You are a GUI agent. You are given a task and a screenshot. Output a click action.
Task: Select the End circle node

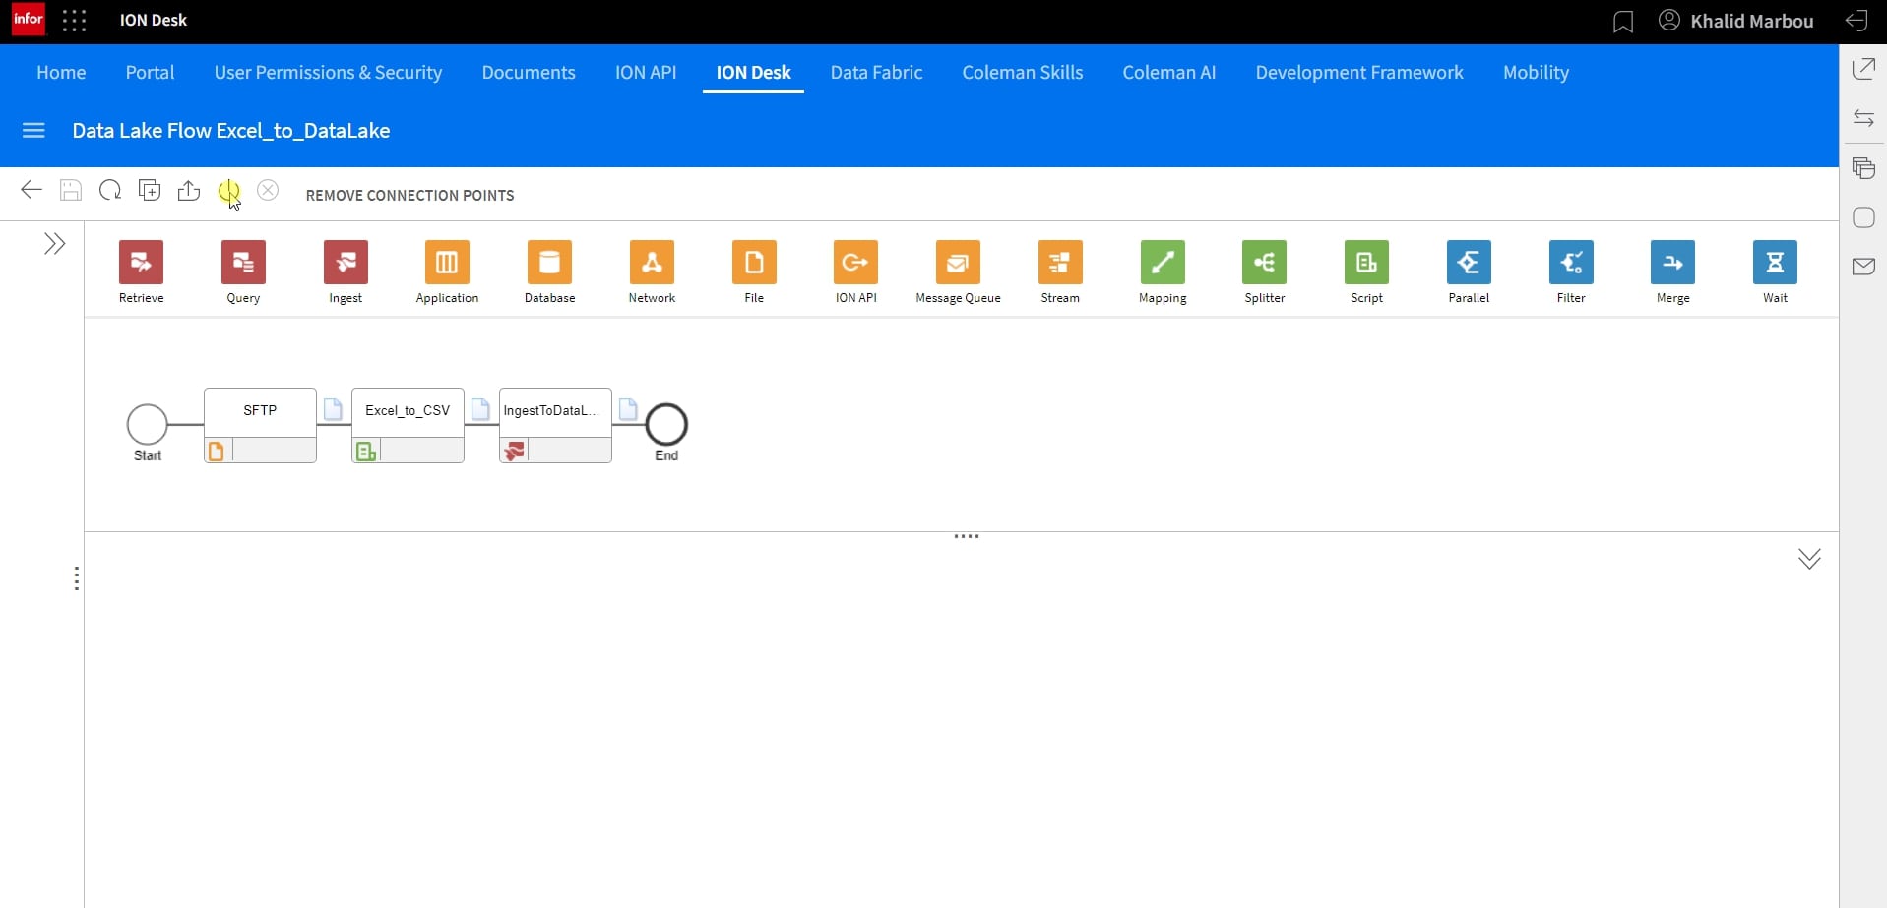[666, 424]
